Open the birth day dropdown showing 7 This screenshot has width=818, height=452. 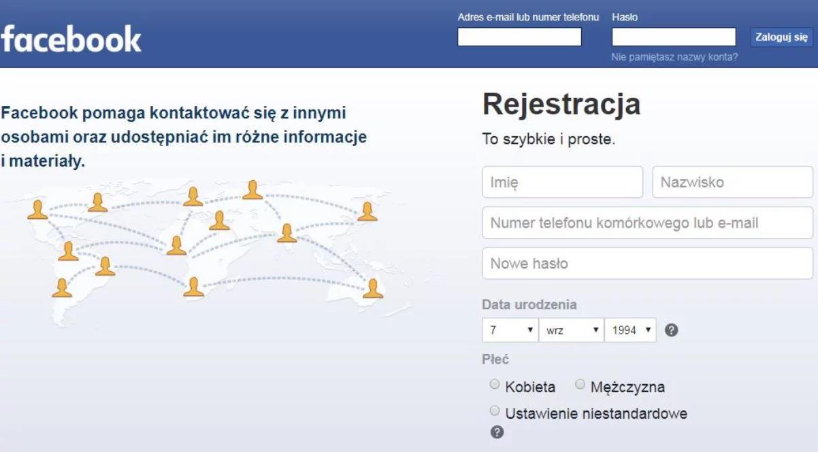coord(510,330)
